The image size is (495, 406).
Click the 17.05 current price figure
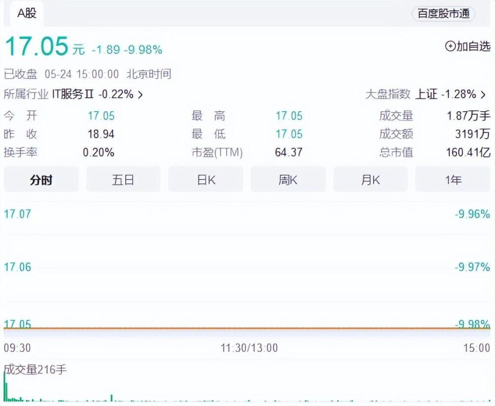pyautogui.click(x=37, y=46)
